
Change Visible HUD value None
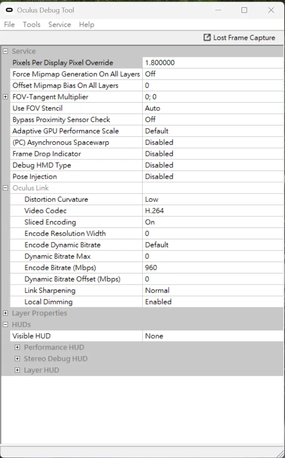213,336
